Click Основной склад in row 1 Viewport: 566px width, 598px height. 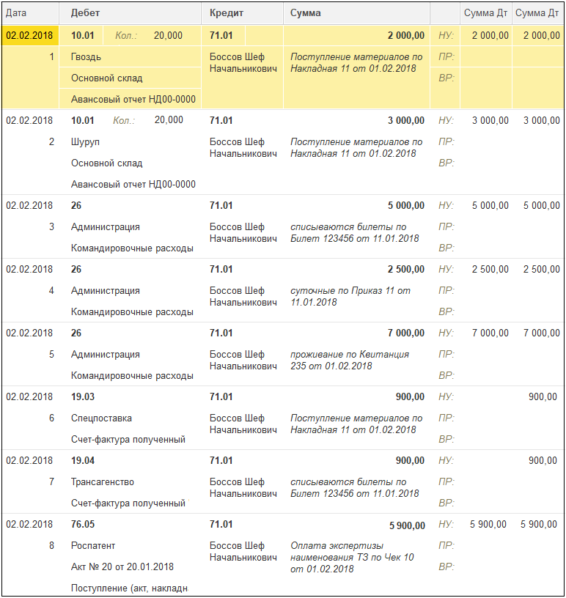tap(131, 78)
